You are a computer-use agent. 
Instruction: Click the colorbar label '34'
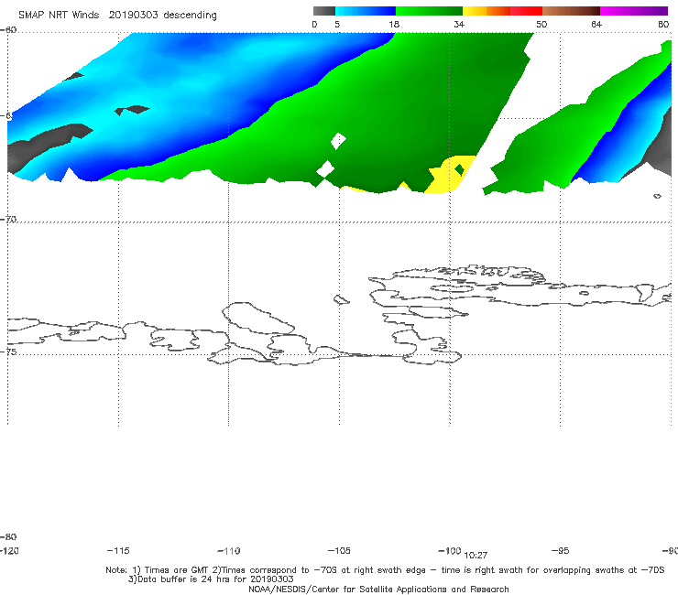(459, 24)
